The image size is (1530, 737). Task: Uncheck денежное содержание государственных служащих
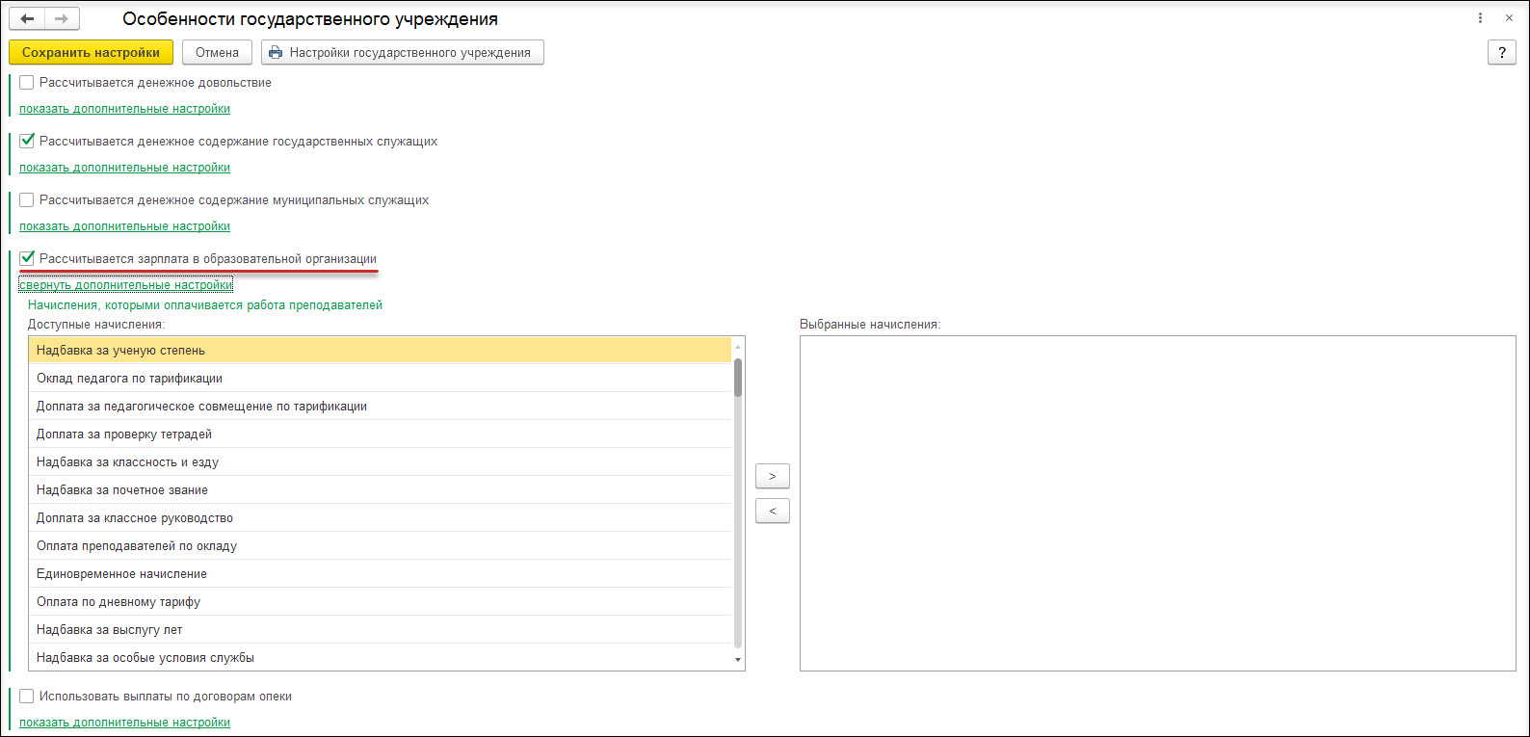[27, 142]
